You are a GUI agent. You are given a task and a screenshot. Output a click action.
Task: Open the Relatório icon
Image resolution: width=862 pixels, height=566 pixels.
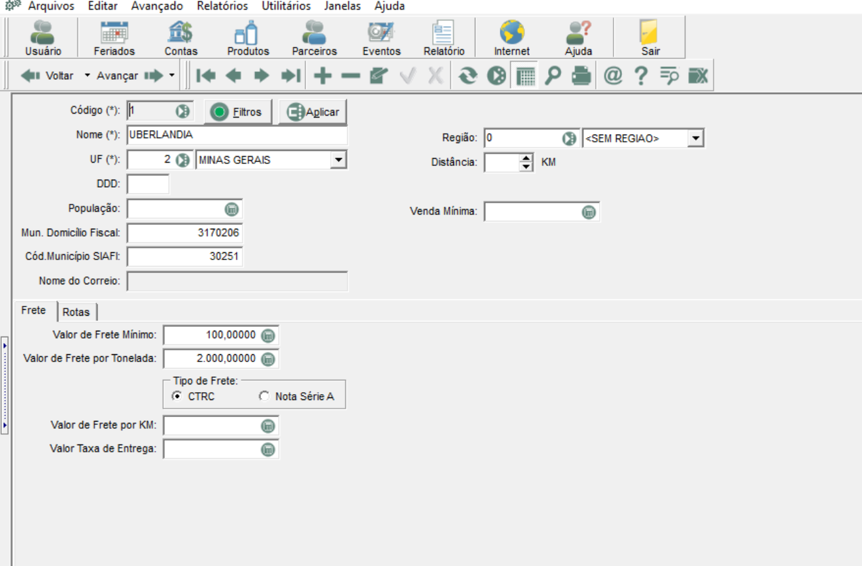444,38
